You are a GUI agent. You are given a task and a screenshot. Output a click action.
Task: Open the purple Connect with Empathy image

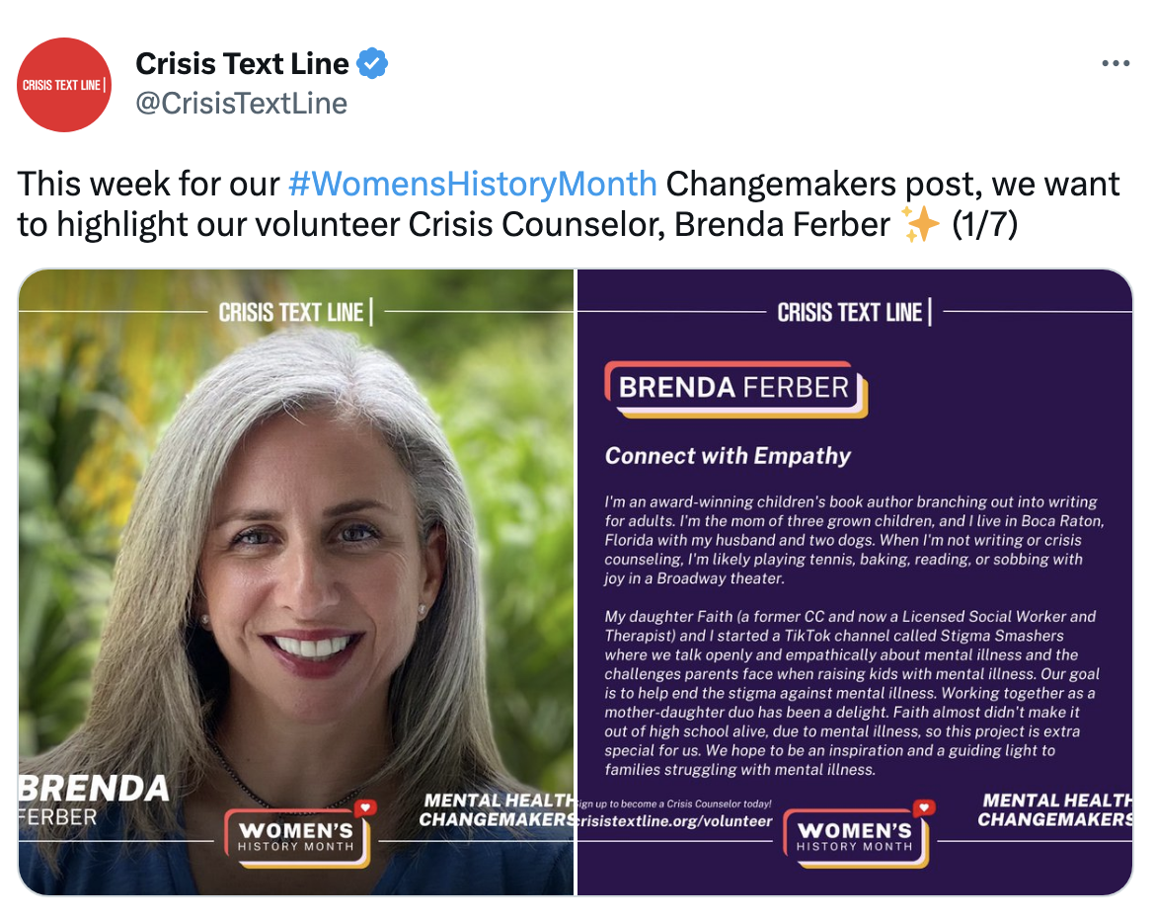point(855,582)
